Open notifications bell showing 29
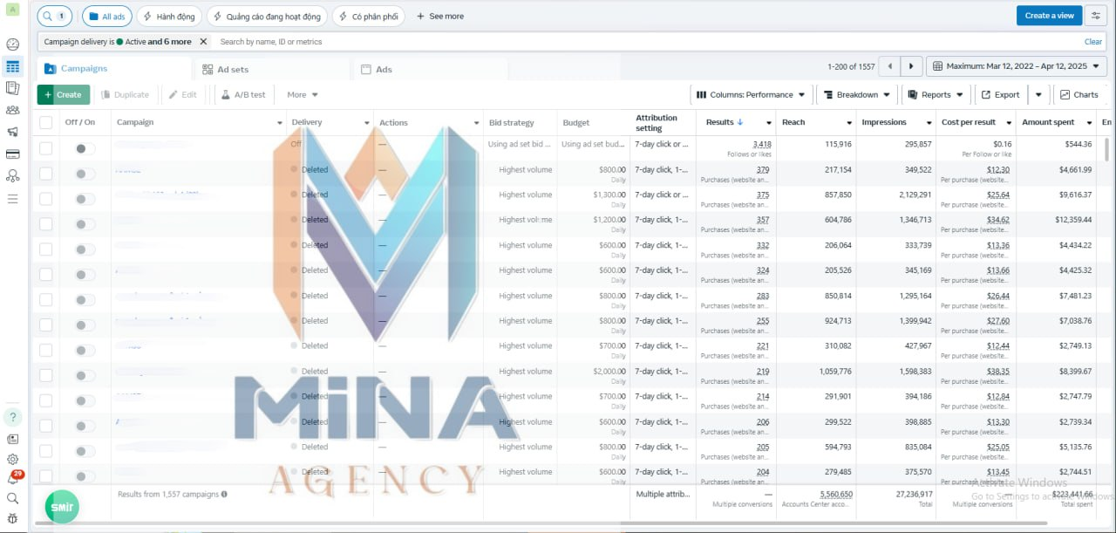Image resolution: width=1116 pixels, height=533 pixels. tap(13, 479)
